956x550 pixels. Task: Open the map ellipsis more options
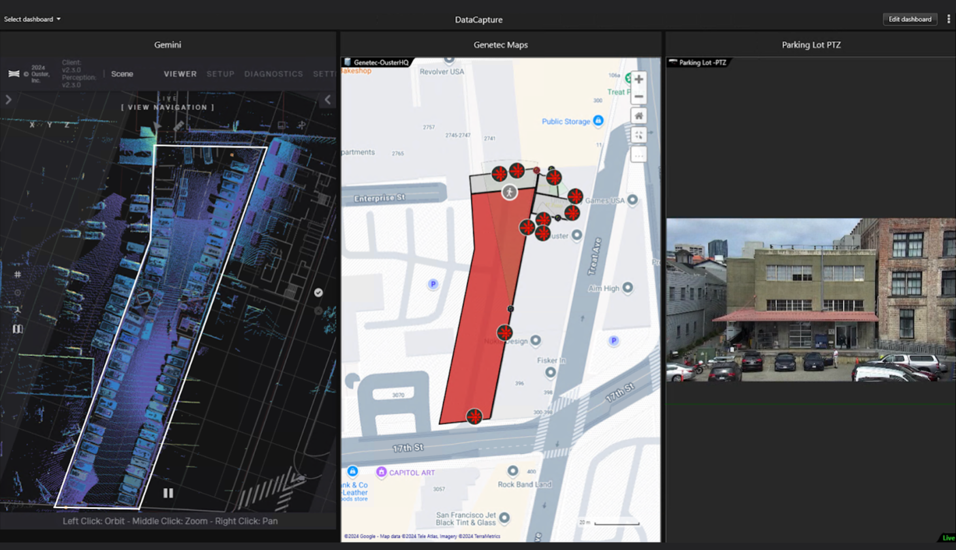pos(639,155)
